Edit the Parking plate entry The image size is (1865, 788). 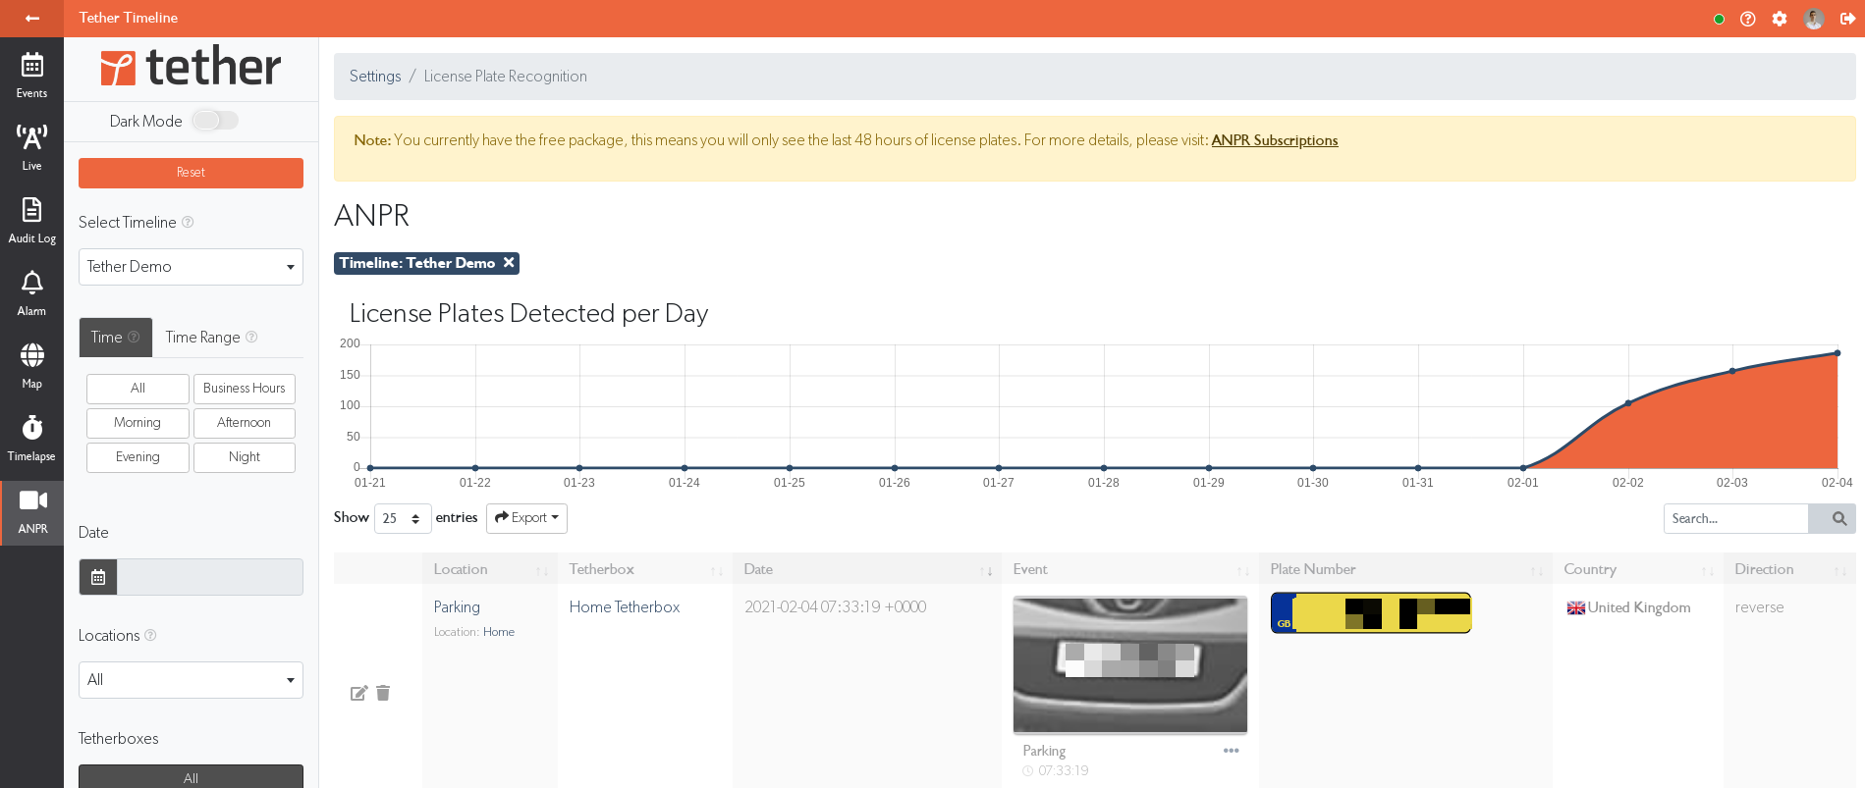point(358,693)
